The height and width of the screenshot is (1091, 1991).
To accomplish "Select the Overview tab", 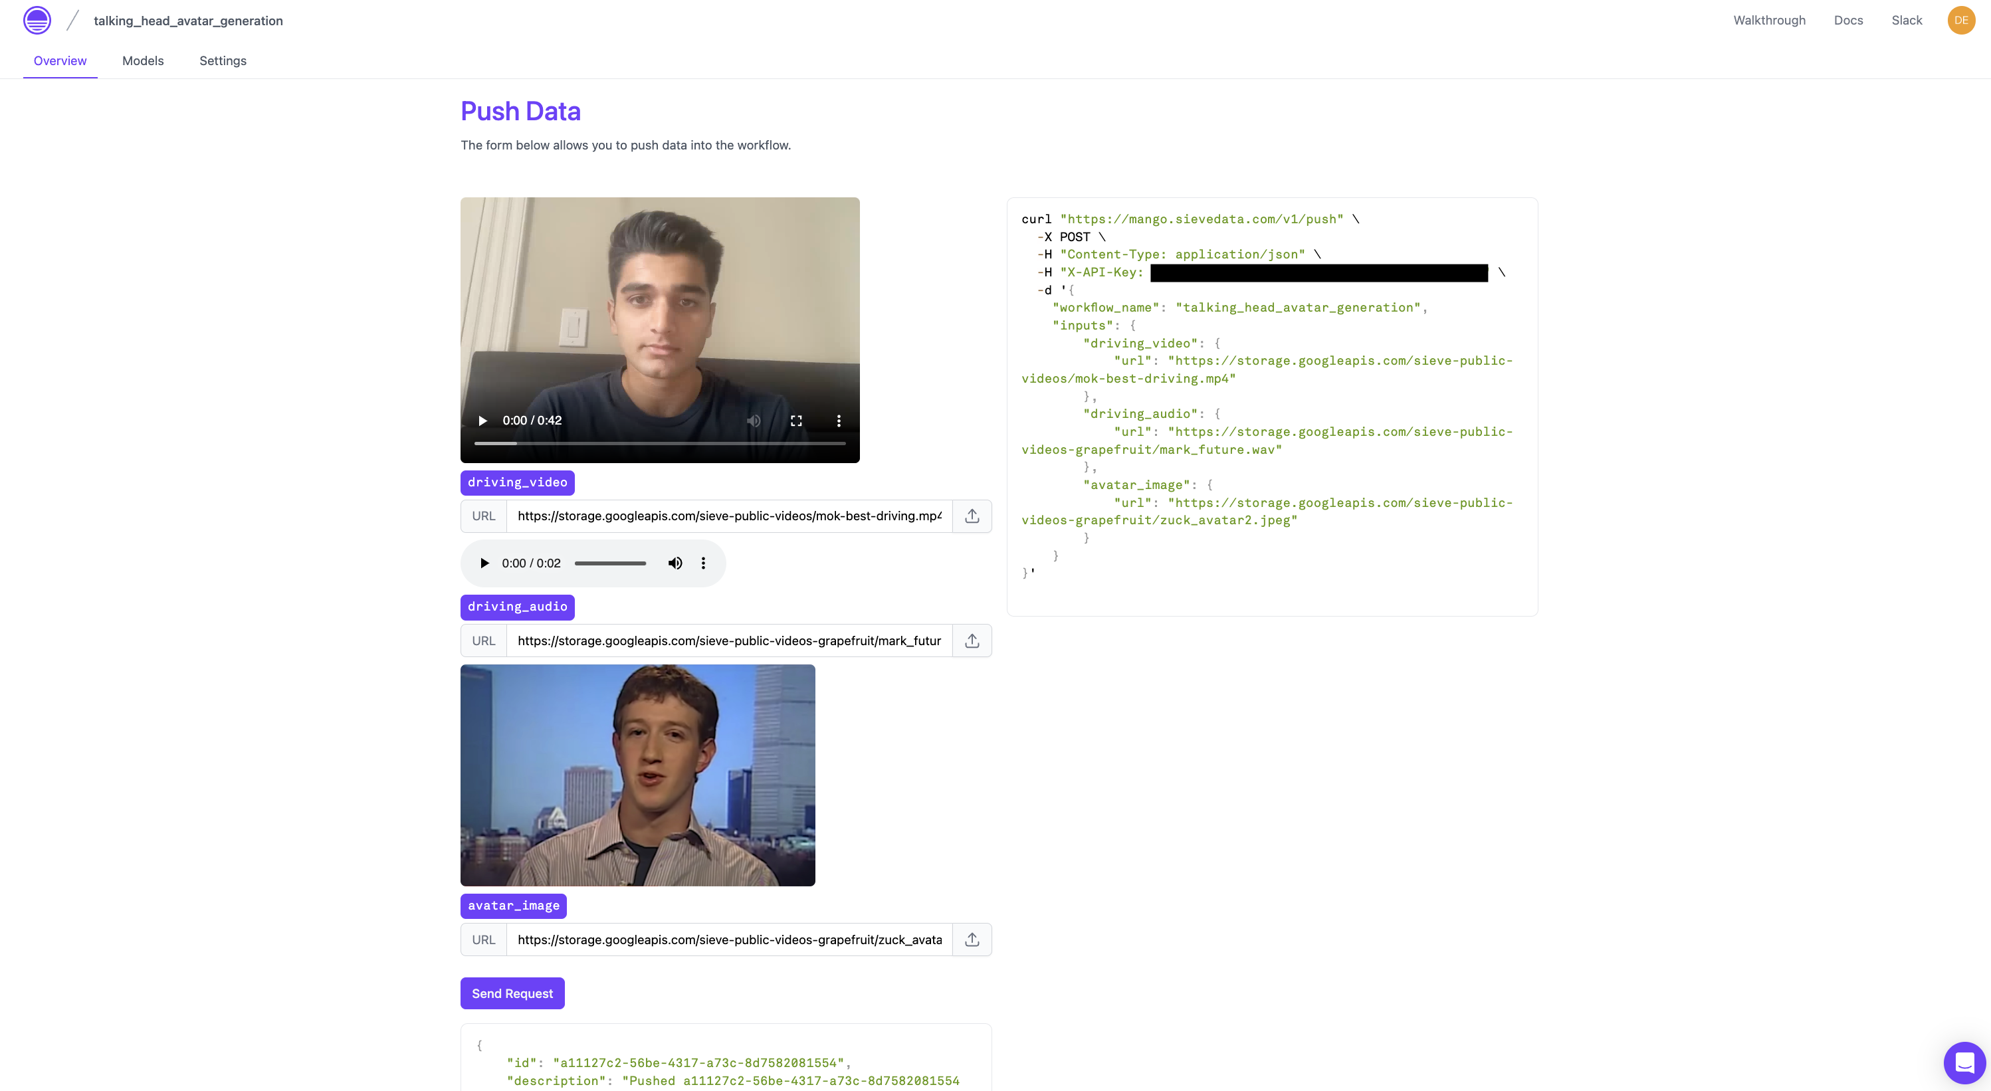I will click(59, 60).
